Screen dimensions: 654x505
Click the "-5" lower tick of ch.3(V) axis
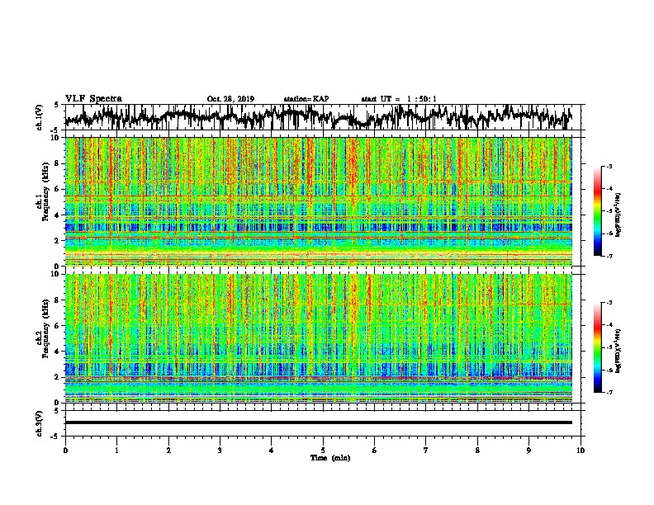(x=55, y=437)
